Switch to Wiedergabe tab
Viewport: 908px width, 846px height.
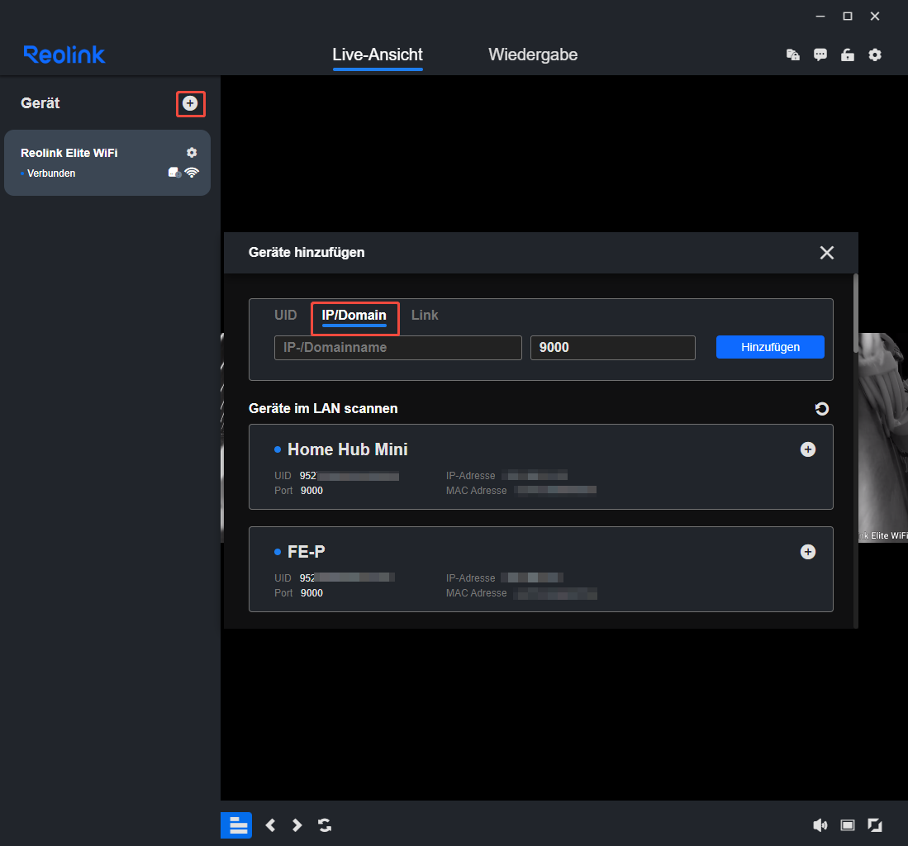[533, 55]
